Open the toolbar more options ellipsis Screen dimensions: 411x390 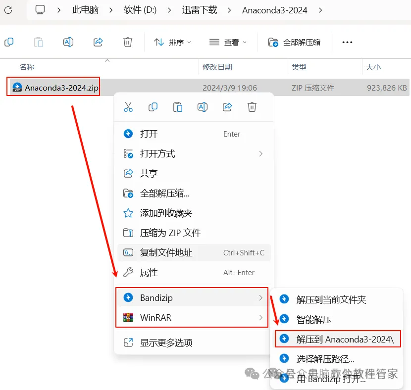(347, 42)
